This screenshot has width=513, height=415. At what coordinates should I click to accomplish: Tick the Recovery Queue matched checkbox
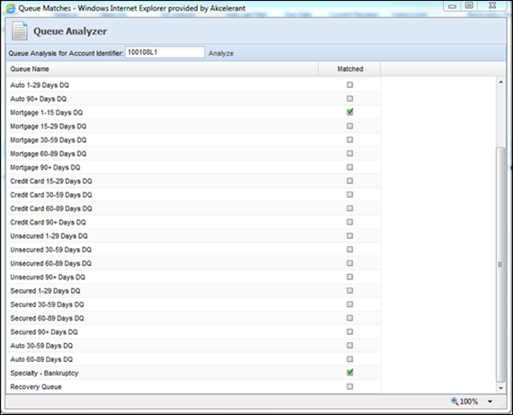349,386
